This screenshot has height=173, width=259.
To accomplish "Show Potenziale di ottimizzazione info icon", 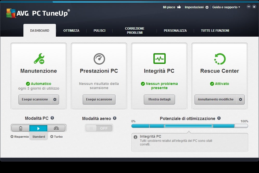I will [x=219, y=118].
